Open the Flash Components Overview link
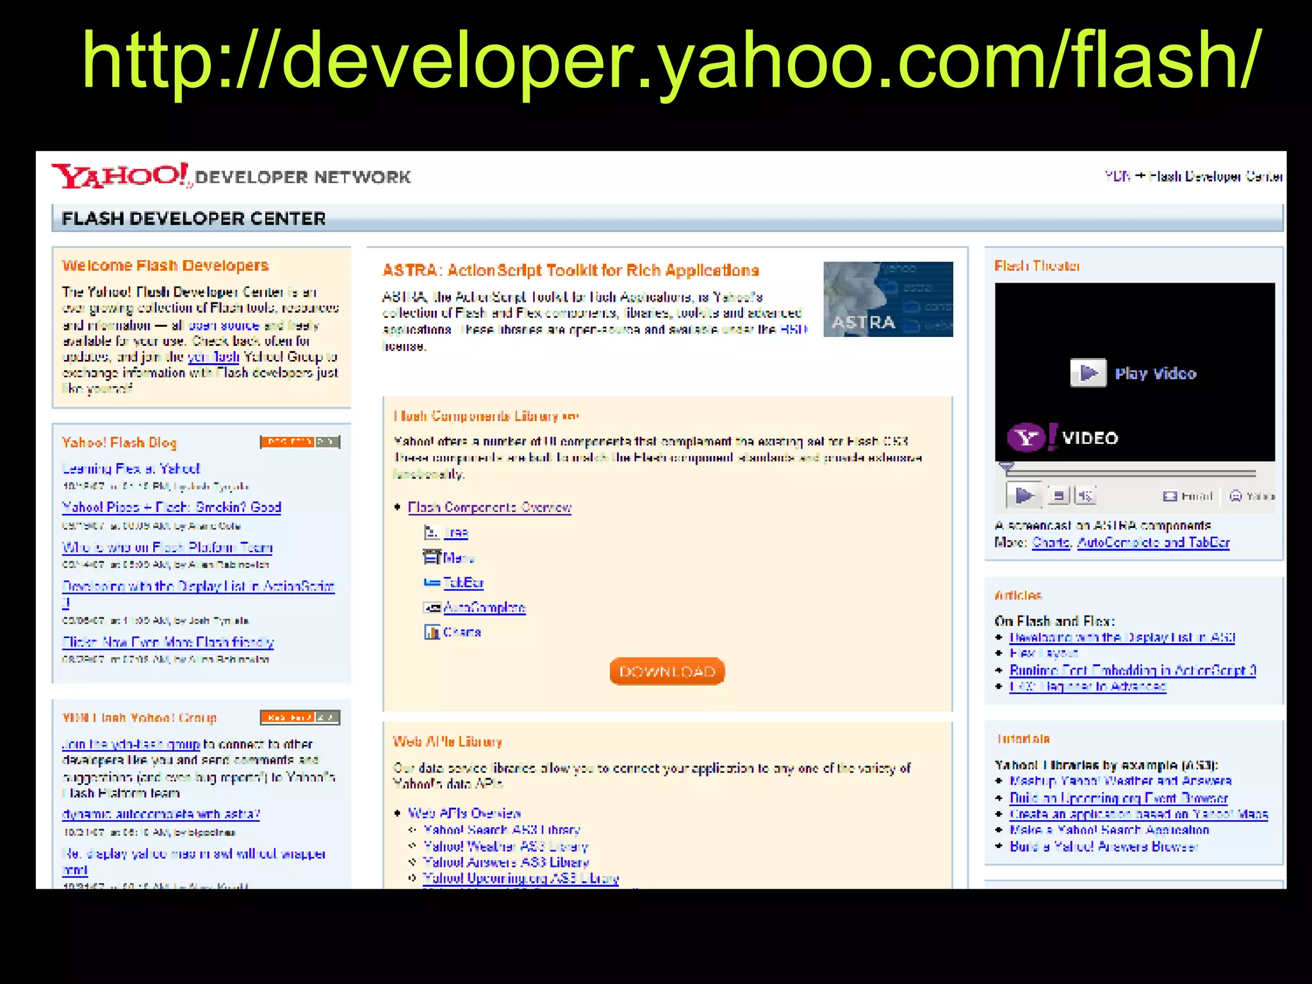Image resolution: width=1312 pixels, height=984 pixels. coord(489,507)
